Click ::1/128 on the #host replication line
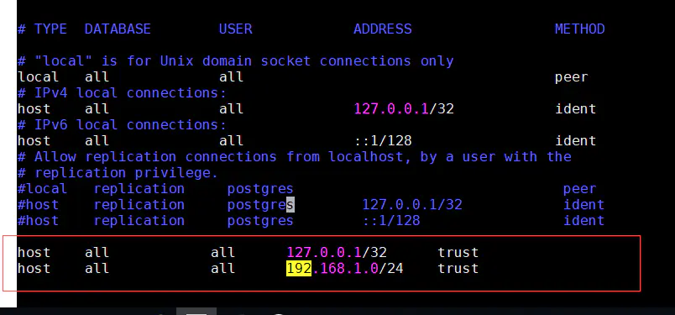This screenshot has height=315, width=675. (391, 220)
